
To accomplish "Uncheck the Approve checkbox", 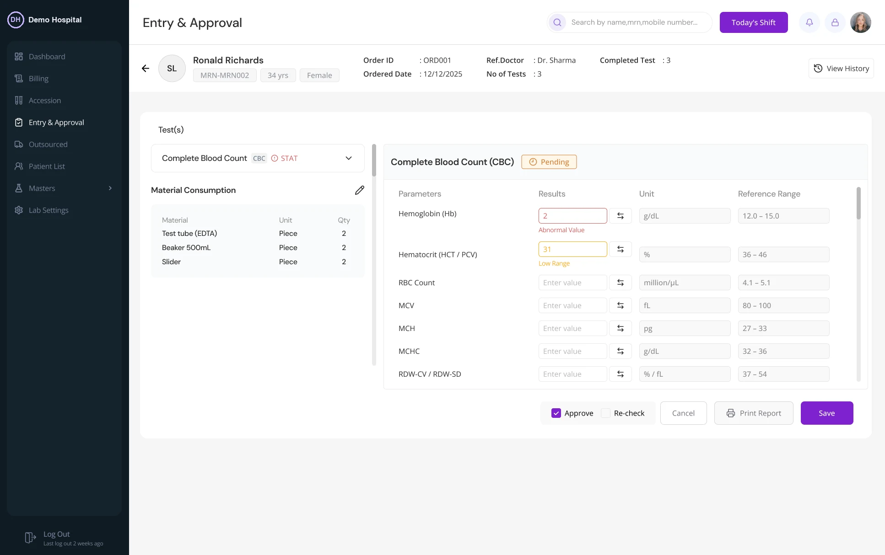I will coord(556,413).
